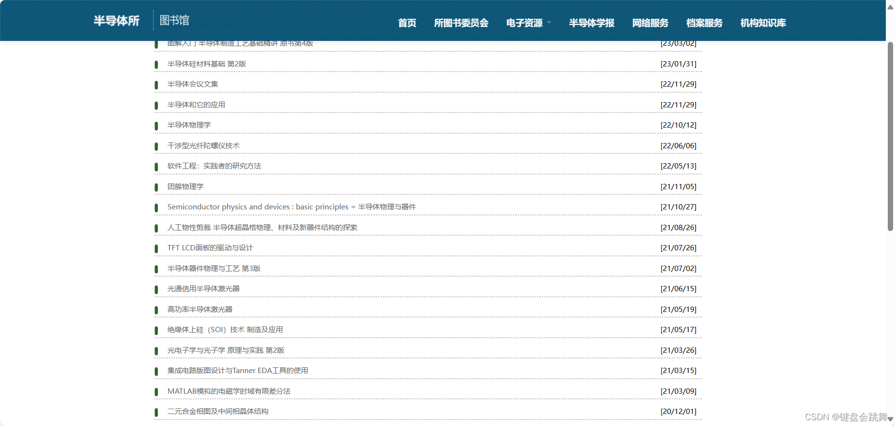Open TFT LCD面板的驱动与设计 link
Screen dimensions: 895x426
coord(210,247)
